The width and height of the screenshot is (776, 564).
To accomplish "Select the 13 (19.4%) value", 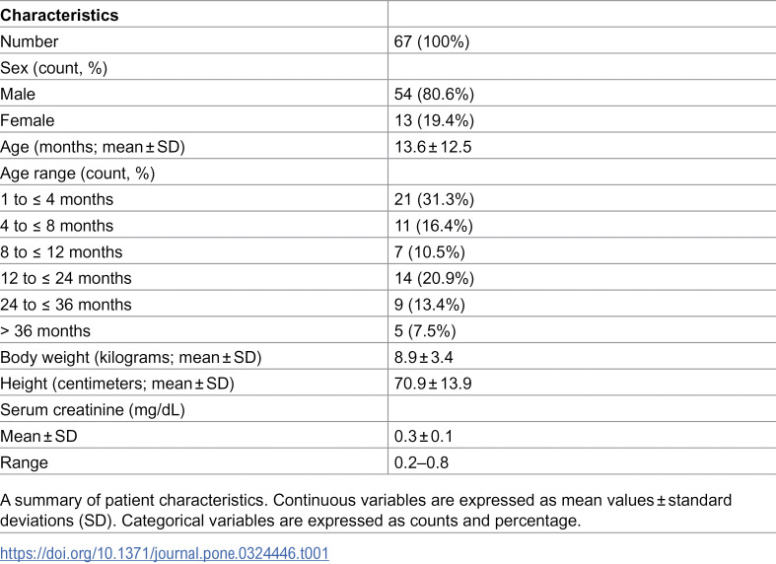I will [434, 120].
